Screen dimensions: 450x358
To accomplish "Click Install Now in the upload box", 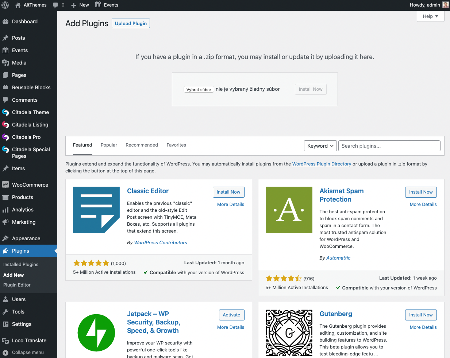I will pyautogui.click(x=311, y=89).
